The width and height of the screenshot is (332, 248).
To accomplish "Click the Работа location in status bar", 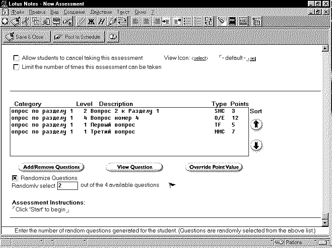I will [294, 242].
